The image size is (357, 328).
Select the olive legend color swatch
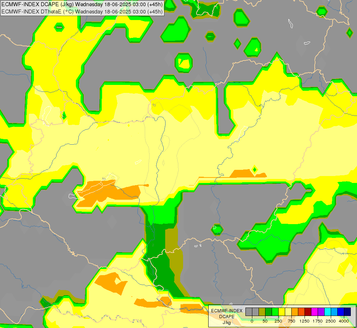point(262,312)
